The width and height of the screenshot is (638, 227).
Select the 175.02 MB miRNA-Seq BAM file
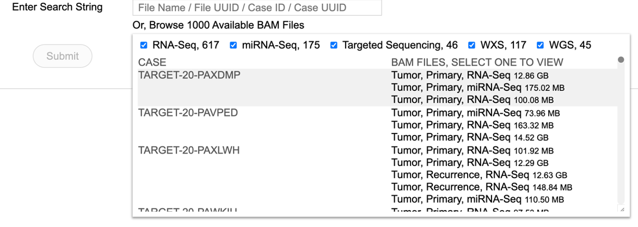[477, 88]
